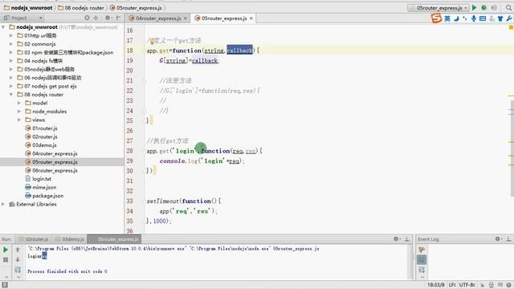
Task: Expand the 01http url folder
Action: click(x=11, y=35)
